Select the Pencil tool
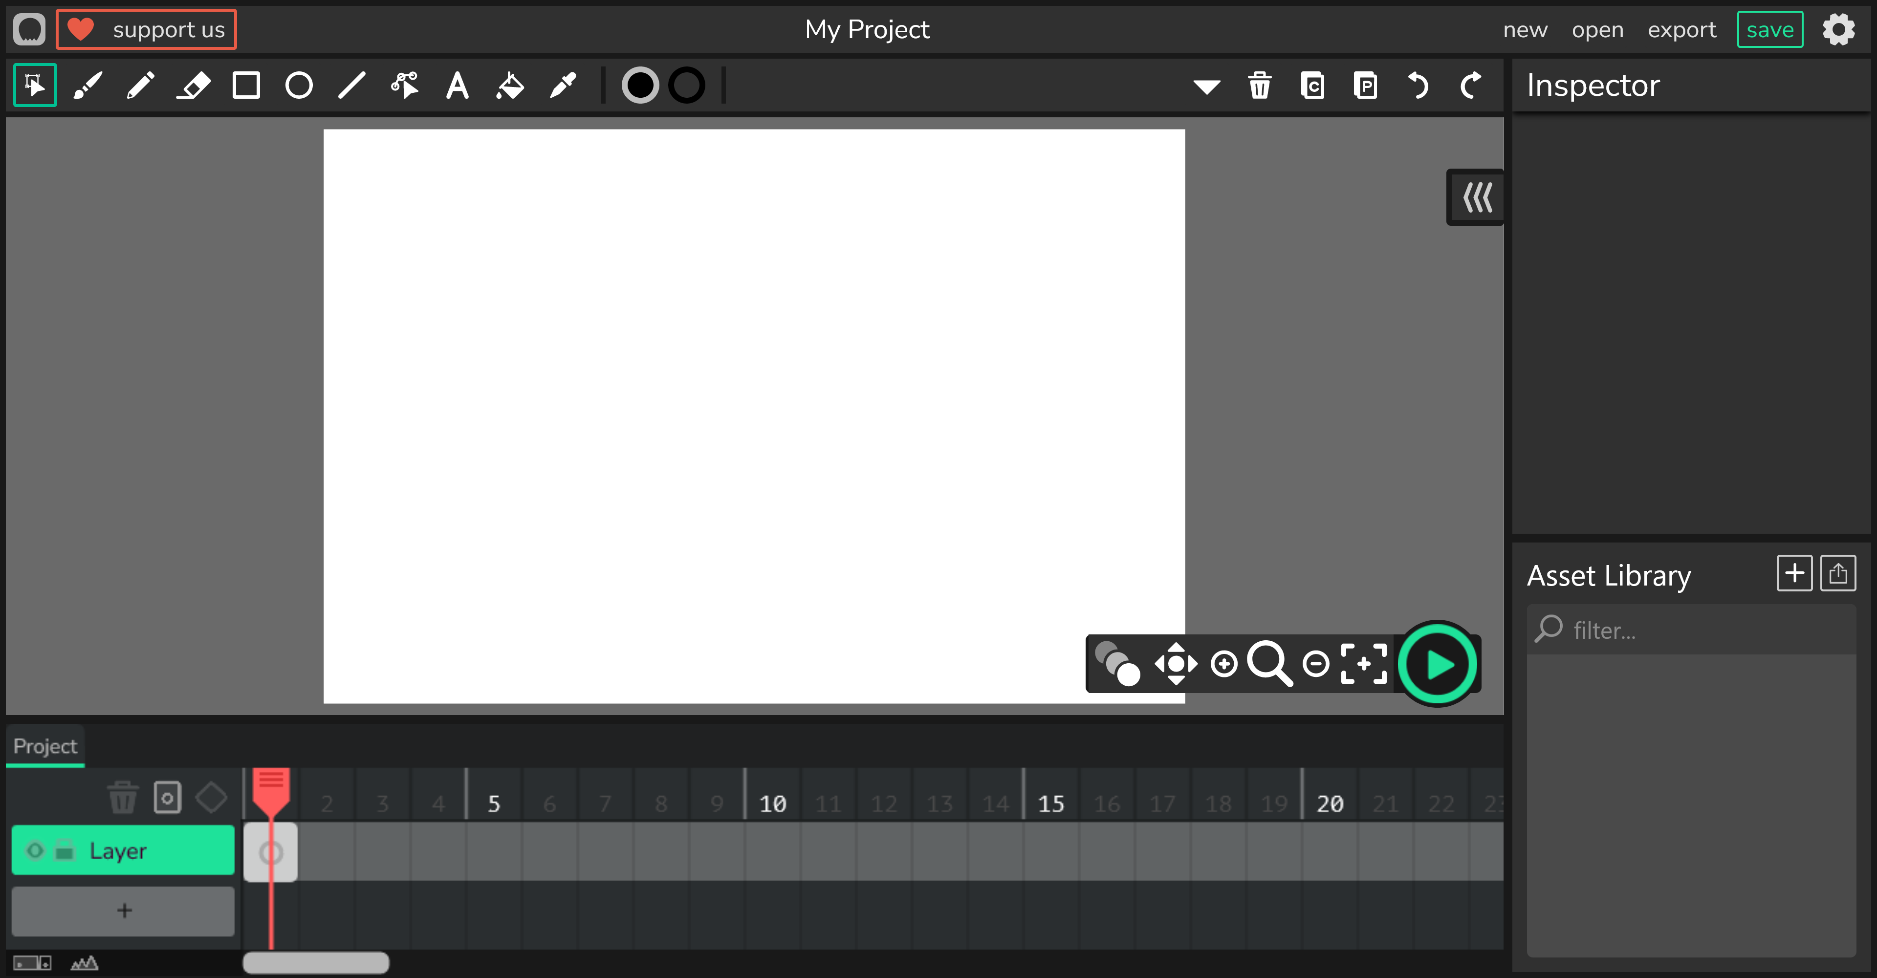The width and height of the screenshot is (1877, 978). pyautogui.click(x=140, y=85)
